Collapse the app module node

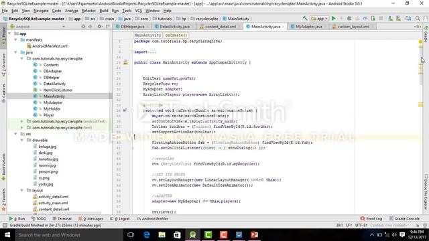tap(9, 33)
